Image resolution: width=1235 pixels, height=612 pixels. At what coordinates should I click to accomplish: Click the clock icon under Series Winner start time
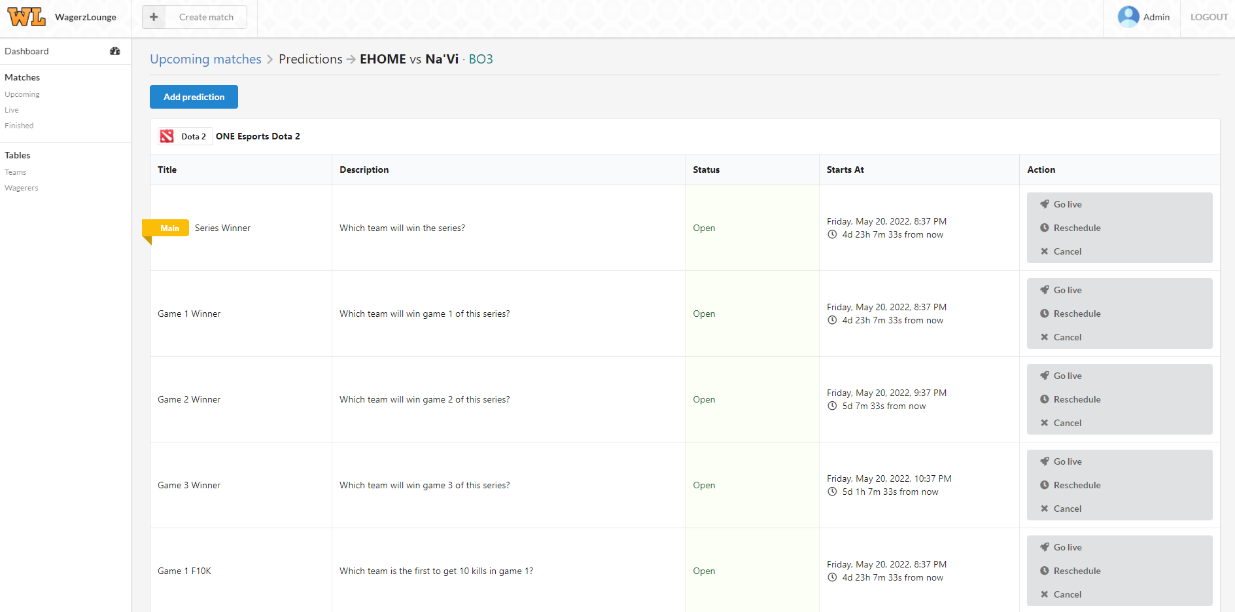[831, 234]
